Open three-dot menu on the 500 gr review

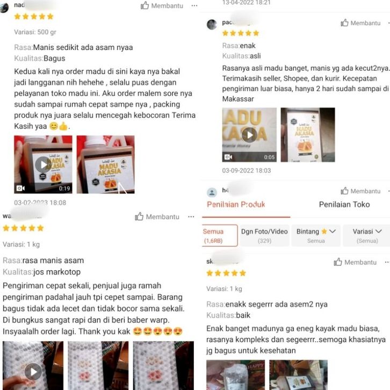pyautogui.click(x=194, y=5)
